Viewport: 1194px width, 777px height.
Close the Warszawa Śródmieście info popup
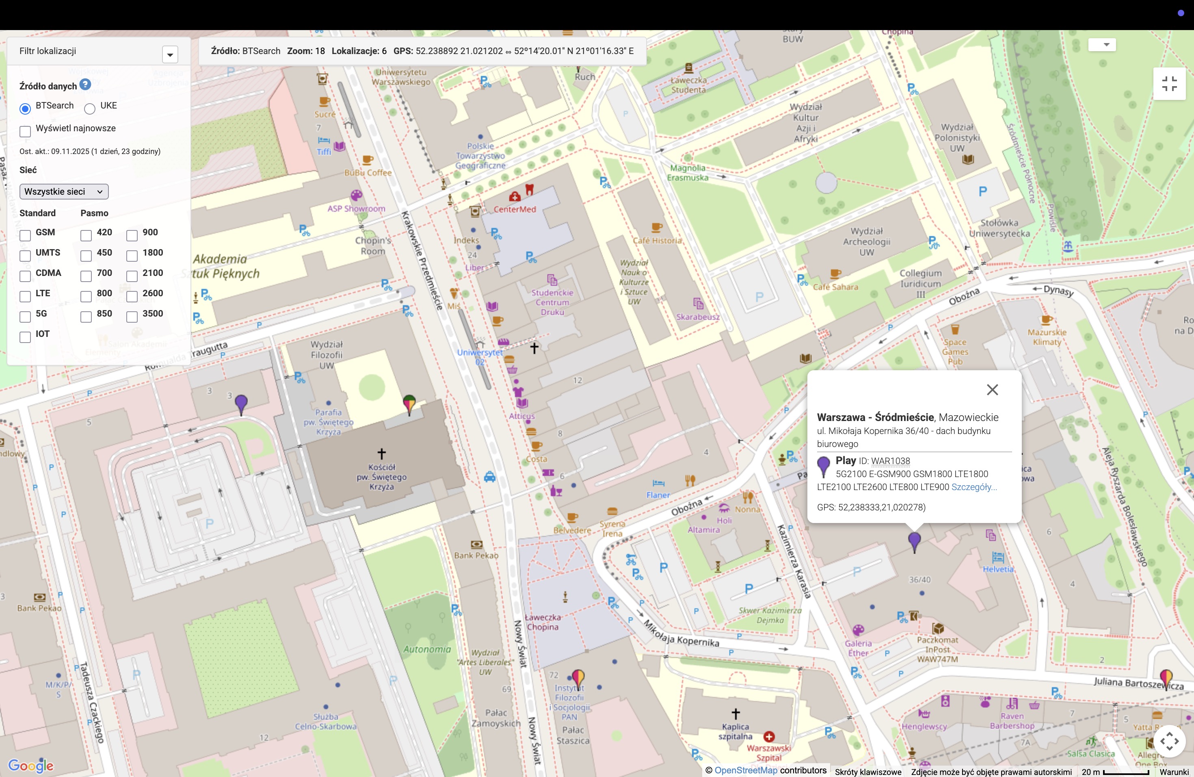992,390
